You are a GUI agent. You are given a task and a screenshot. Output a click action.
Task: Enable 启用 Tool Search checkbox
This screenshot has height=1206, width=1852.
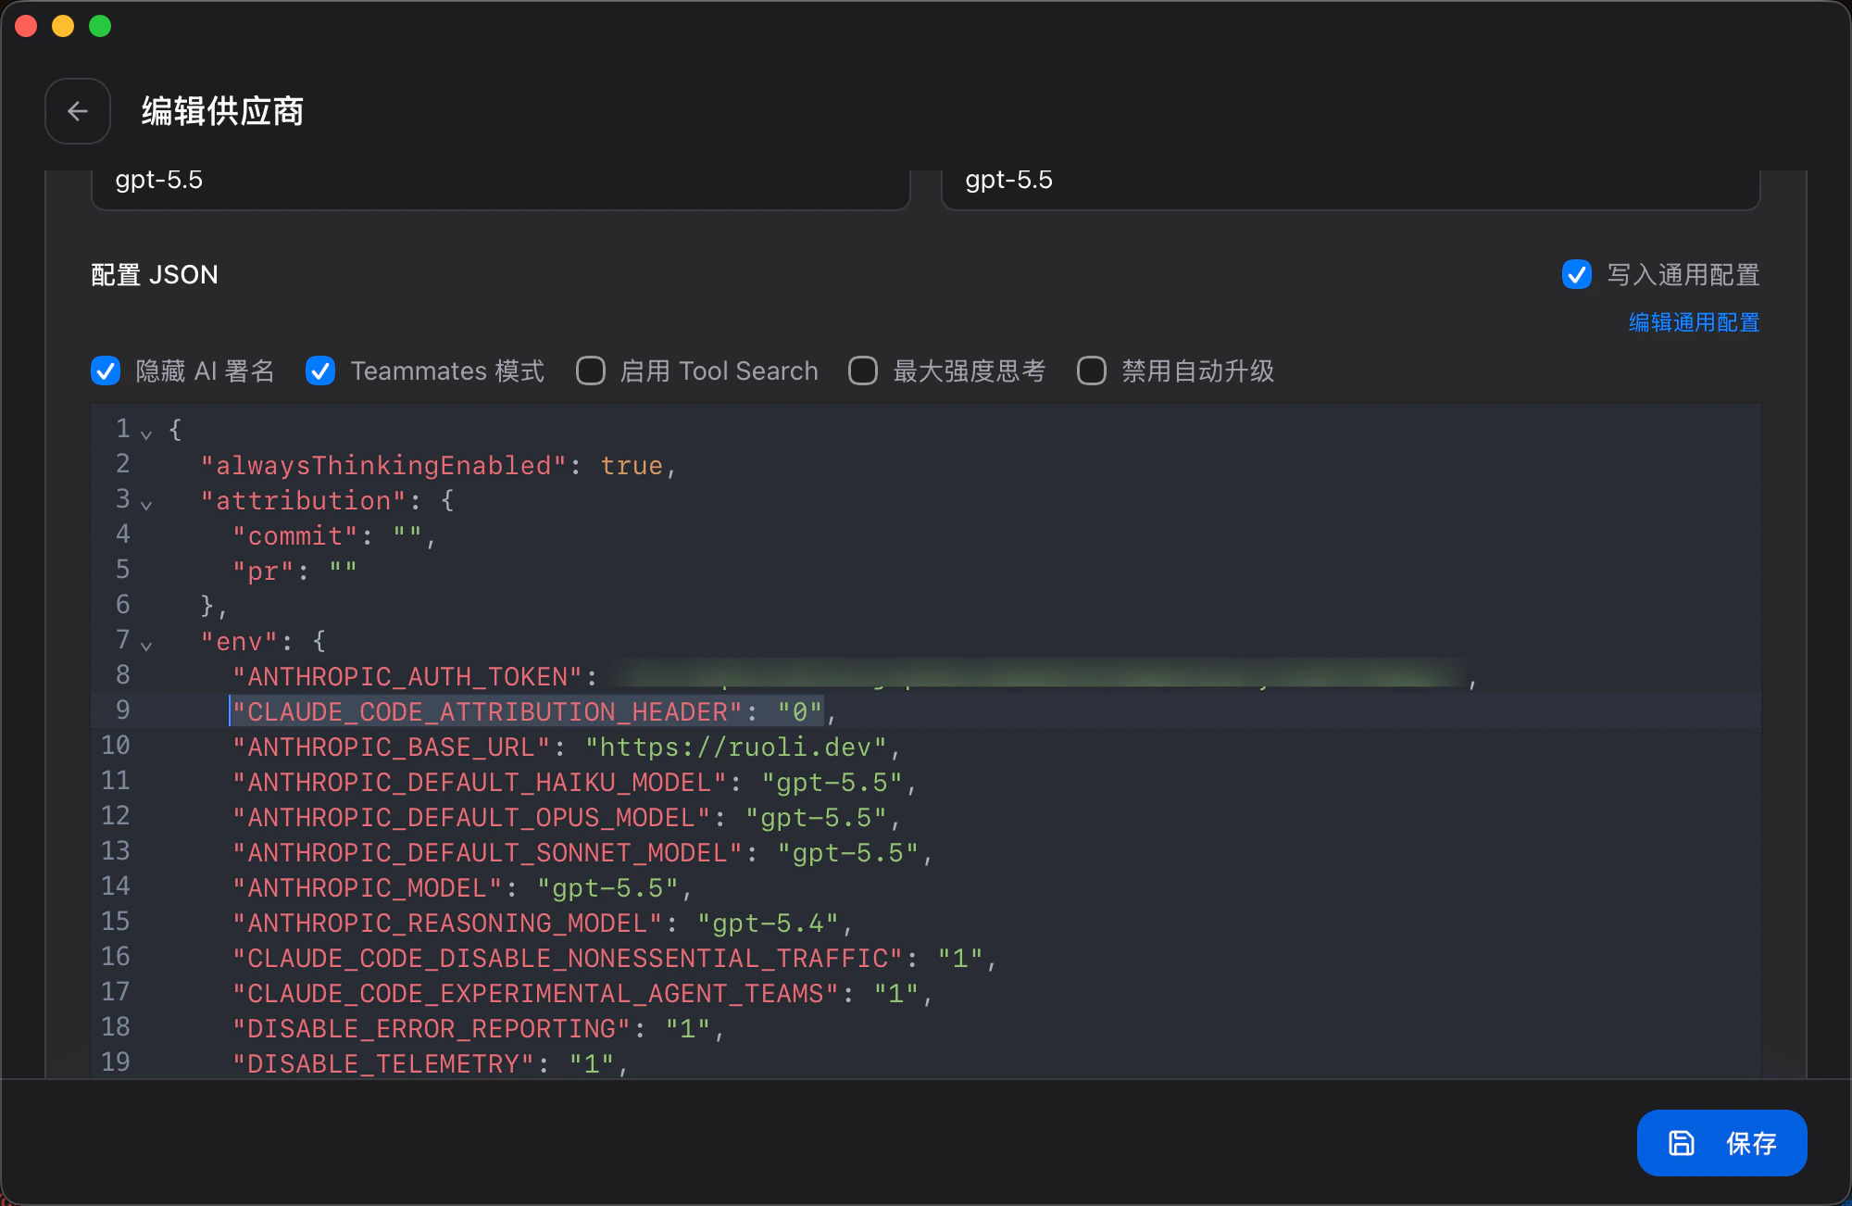coord(590,371)
